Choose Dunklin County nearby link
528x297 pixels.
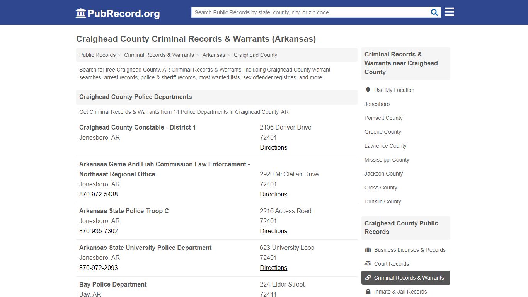pos(383,201)
